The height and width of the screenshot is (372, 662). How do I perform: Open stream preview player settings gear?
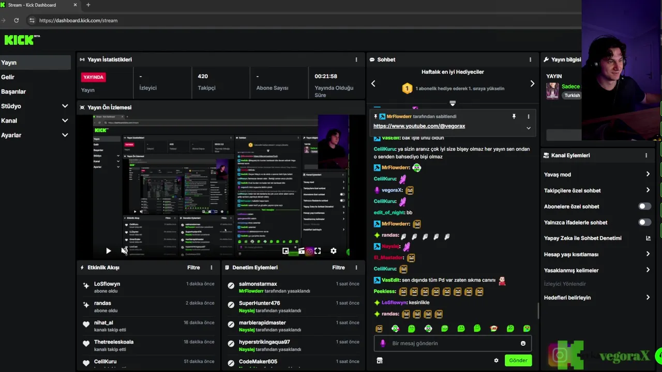tap(334, 251)
